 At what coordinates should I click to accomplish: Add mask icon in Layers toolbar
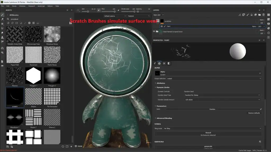pos(244,15)
